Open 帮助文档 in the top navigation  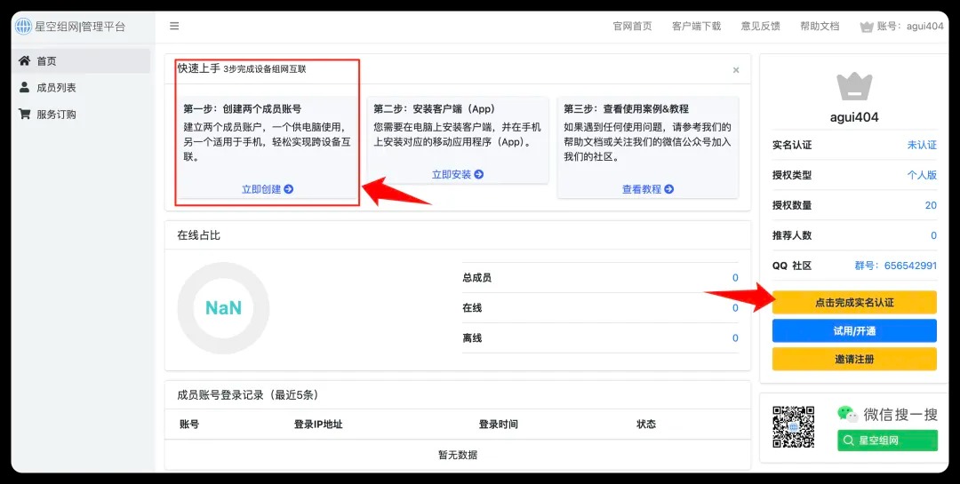(x=819, y=27)
